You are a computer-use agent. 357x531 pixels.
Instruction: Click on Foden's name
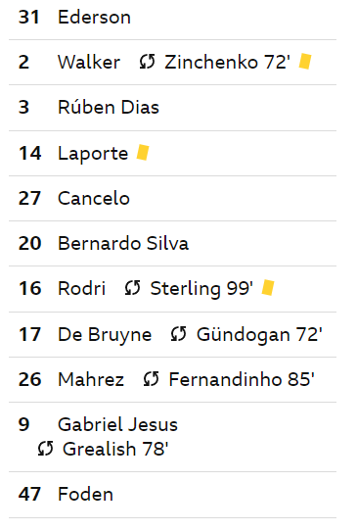coord(85,494)
